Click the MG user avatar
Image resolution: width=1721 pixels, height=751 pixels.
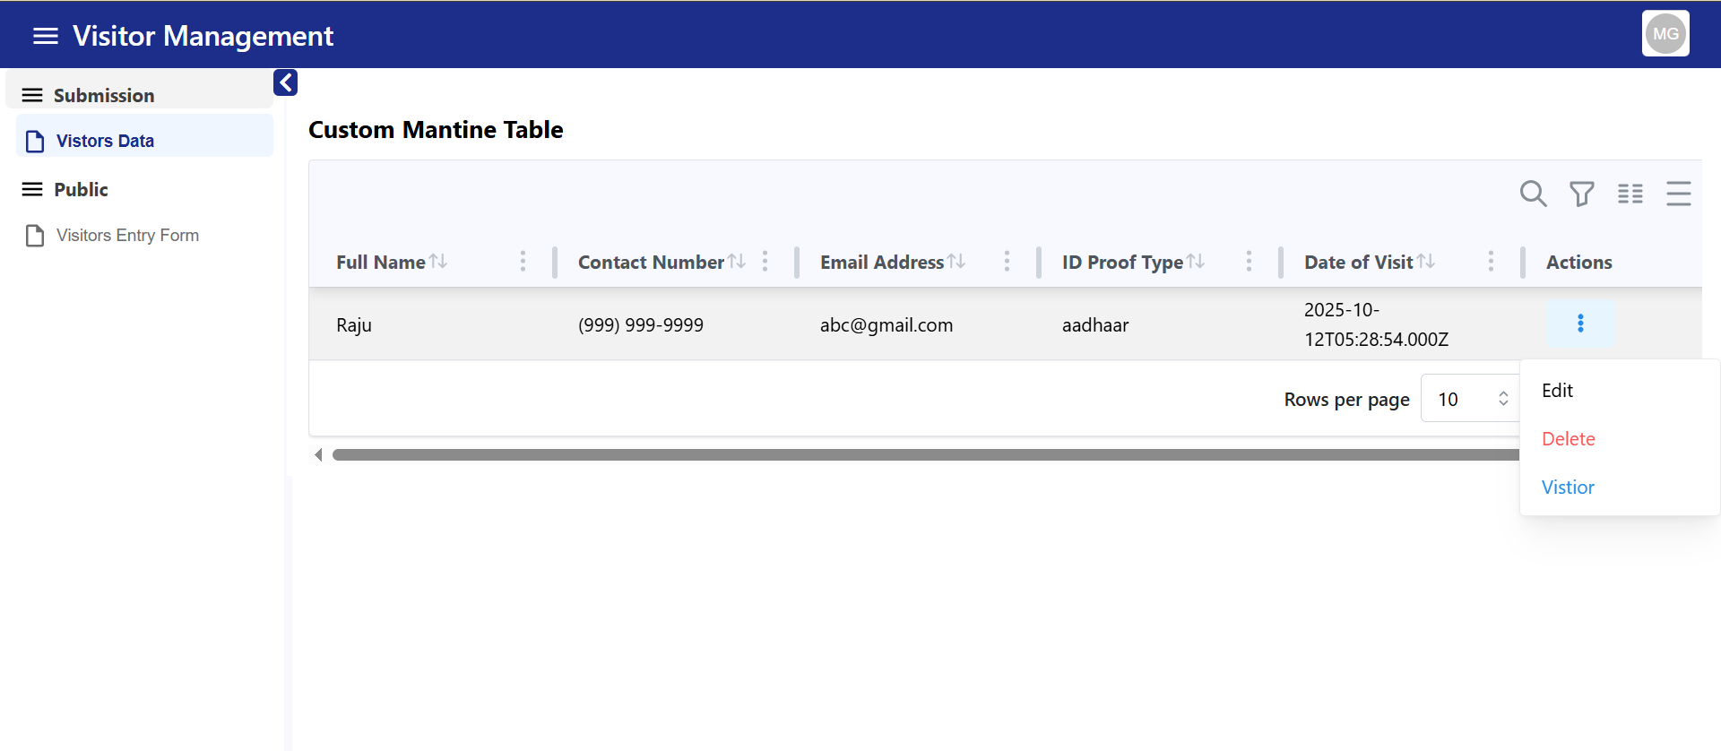pos(1665,34)
